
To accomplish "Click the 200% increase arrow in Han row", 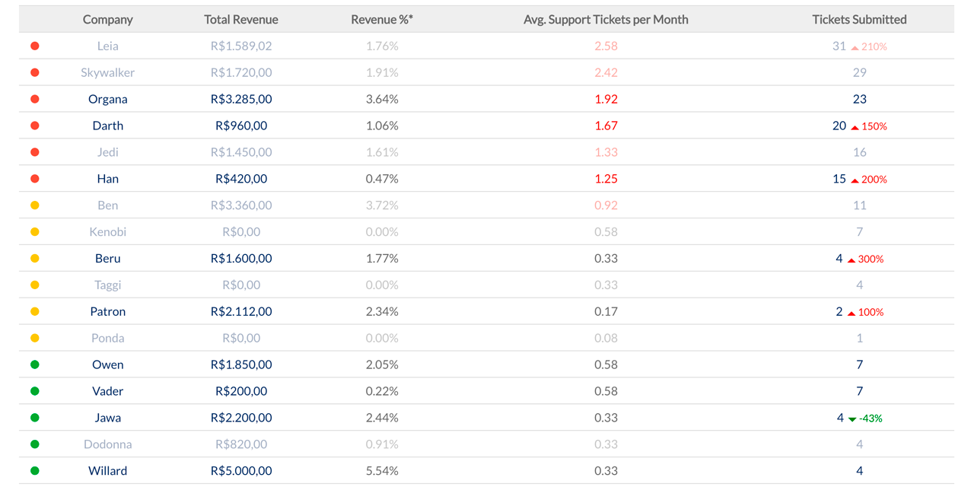I will [x=855, y=180].
